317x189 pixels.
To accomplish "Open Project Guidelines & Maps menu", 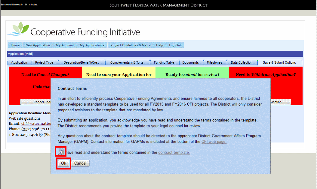I will [130, 45].
